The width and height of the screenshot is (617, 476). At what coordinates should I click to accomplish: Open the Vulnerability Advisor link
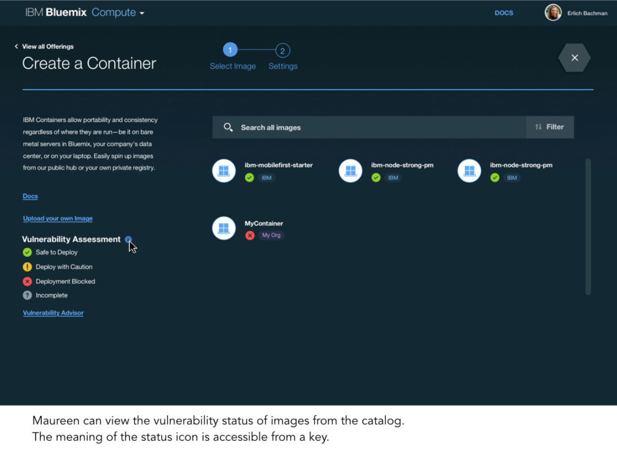[x=53, y=313]
